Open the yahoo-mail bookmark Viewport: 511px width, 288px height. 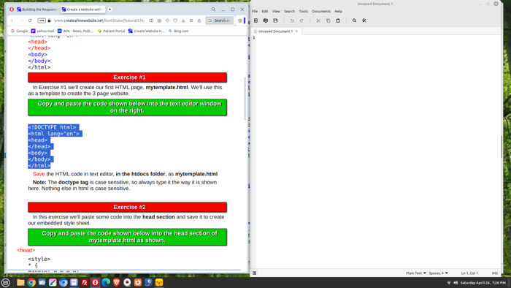point(42,31)
